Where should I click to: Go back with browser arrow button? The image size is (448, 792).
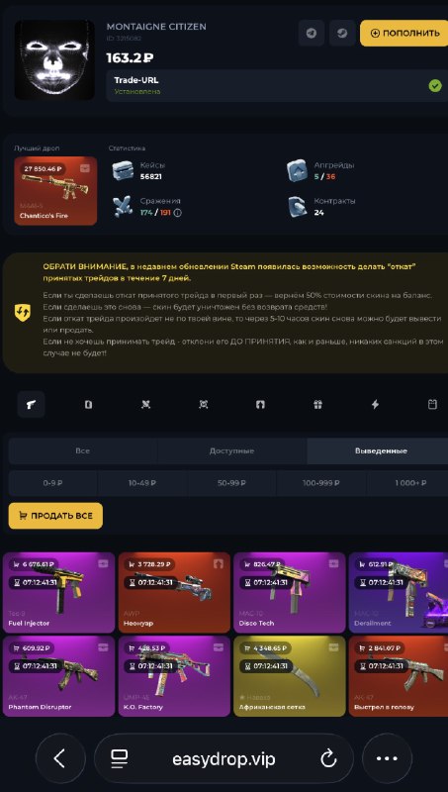tap(60, 758)
